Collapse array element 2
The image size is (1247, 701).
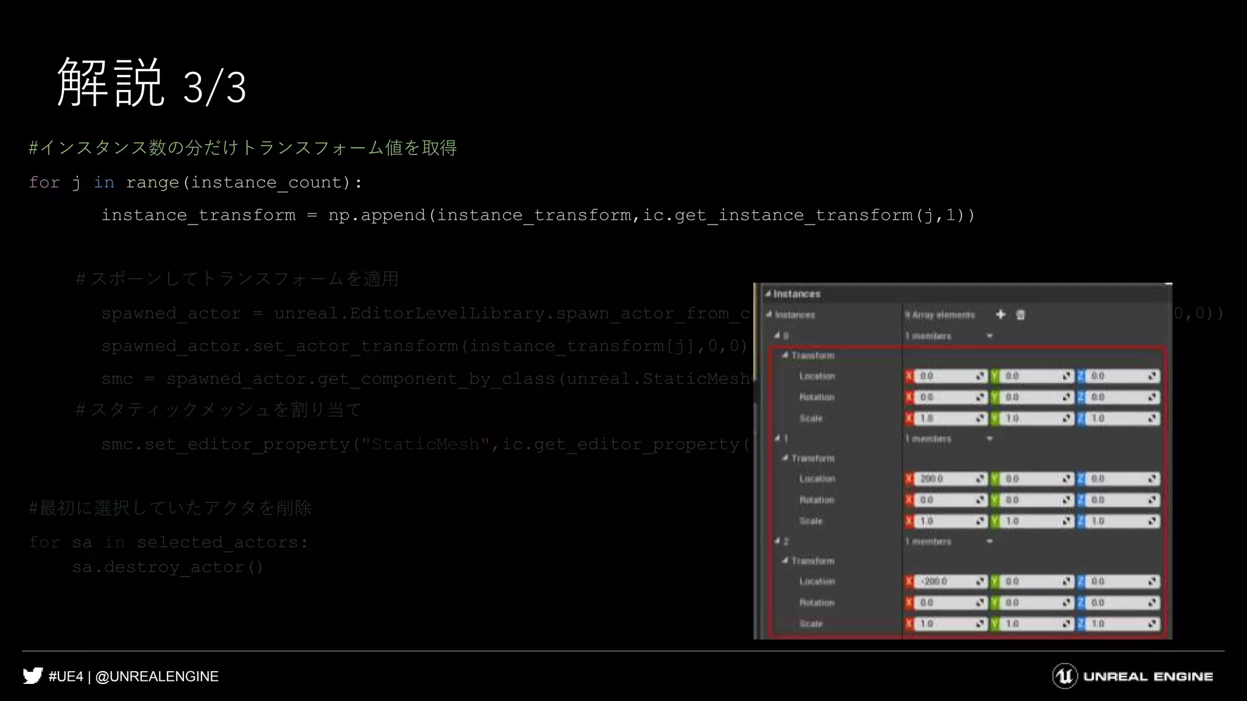(x=778, y=541)
